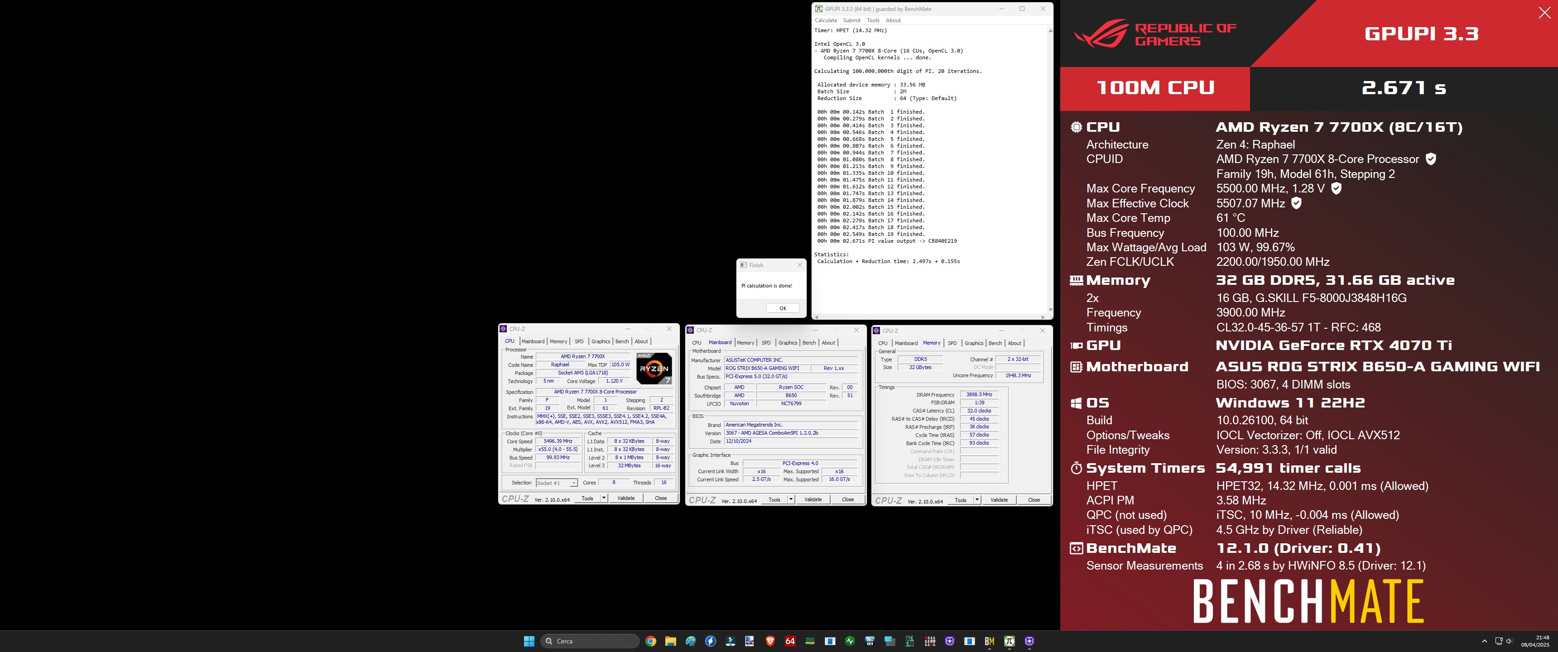Click Validate in the CPU-tab CPU-Z window
The image size is (1558, 652).
pyautogui.click(x=626, y=499)
